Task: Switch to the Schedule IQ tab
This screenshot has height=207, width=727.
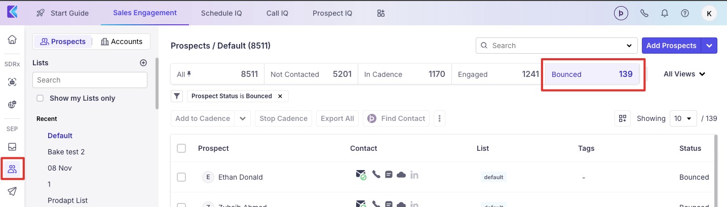Action: click(x=221, y=13)
